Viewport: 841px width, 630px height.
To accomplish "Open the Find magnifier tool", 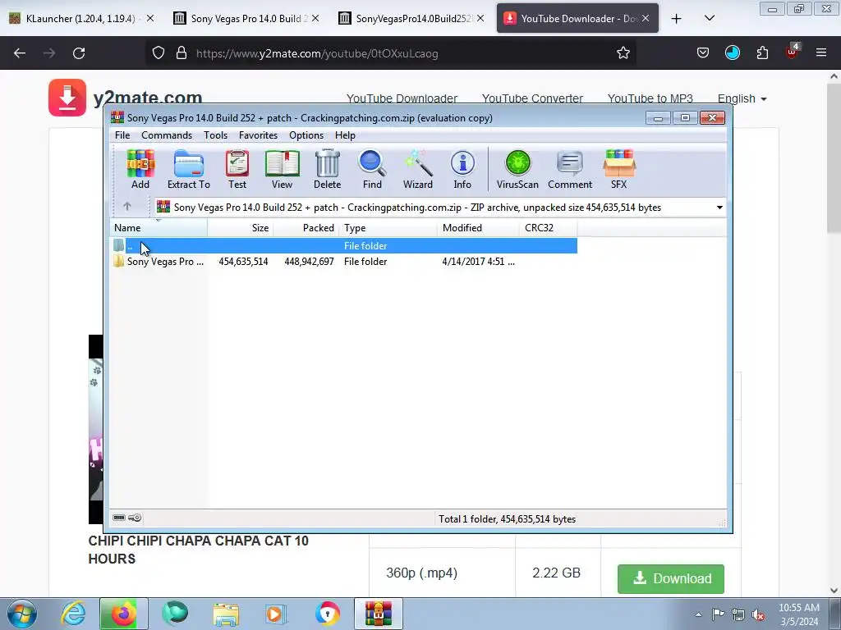I will 372,169.
